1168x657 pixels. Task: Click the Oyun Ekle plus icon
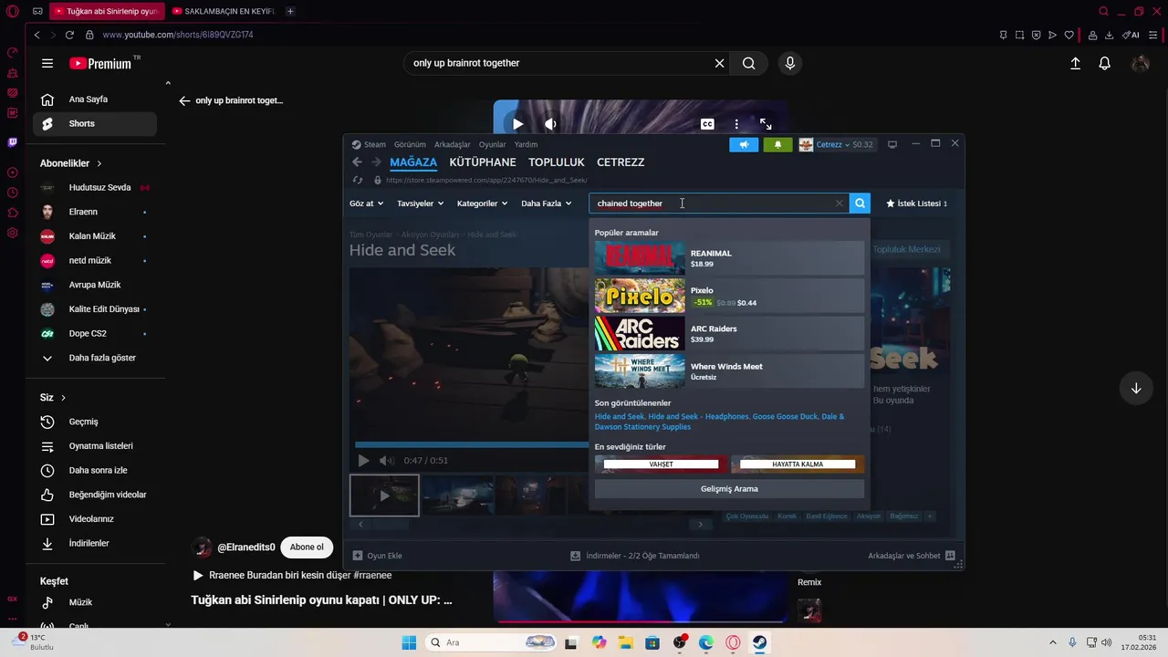point(358,556)
